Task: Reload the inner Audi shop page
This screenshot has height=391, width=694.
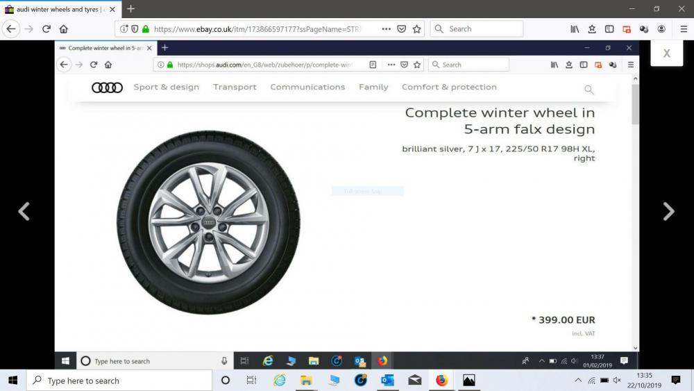Action: tap(94, 65)
